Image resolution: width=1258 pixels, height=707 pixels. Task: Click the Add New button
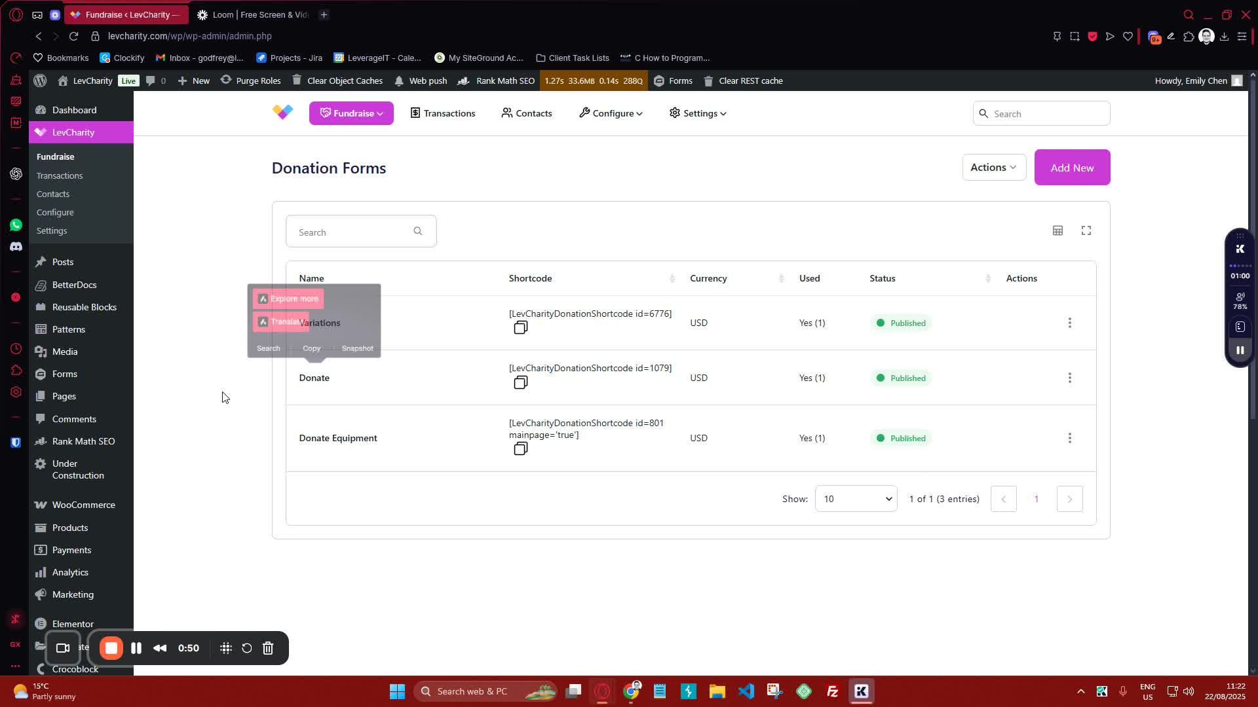pyautogui.click(x=1072, y=168)
